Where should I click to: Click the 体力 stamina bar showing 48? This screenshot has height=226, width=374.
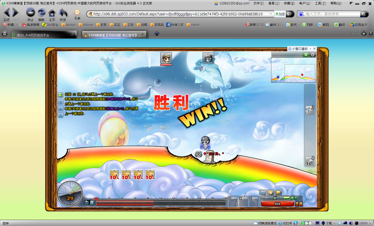click(x=275, y=198)
